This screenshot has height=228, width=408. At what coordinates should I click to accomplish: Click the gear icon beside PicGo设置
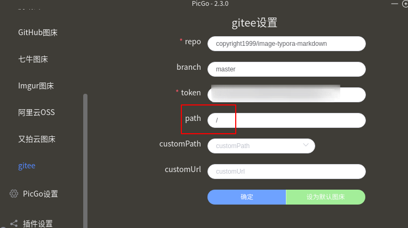(x=14, y=194)
